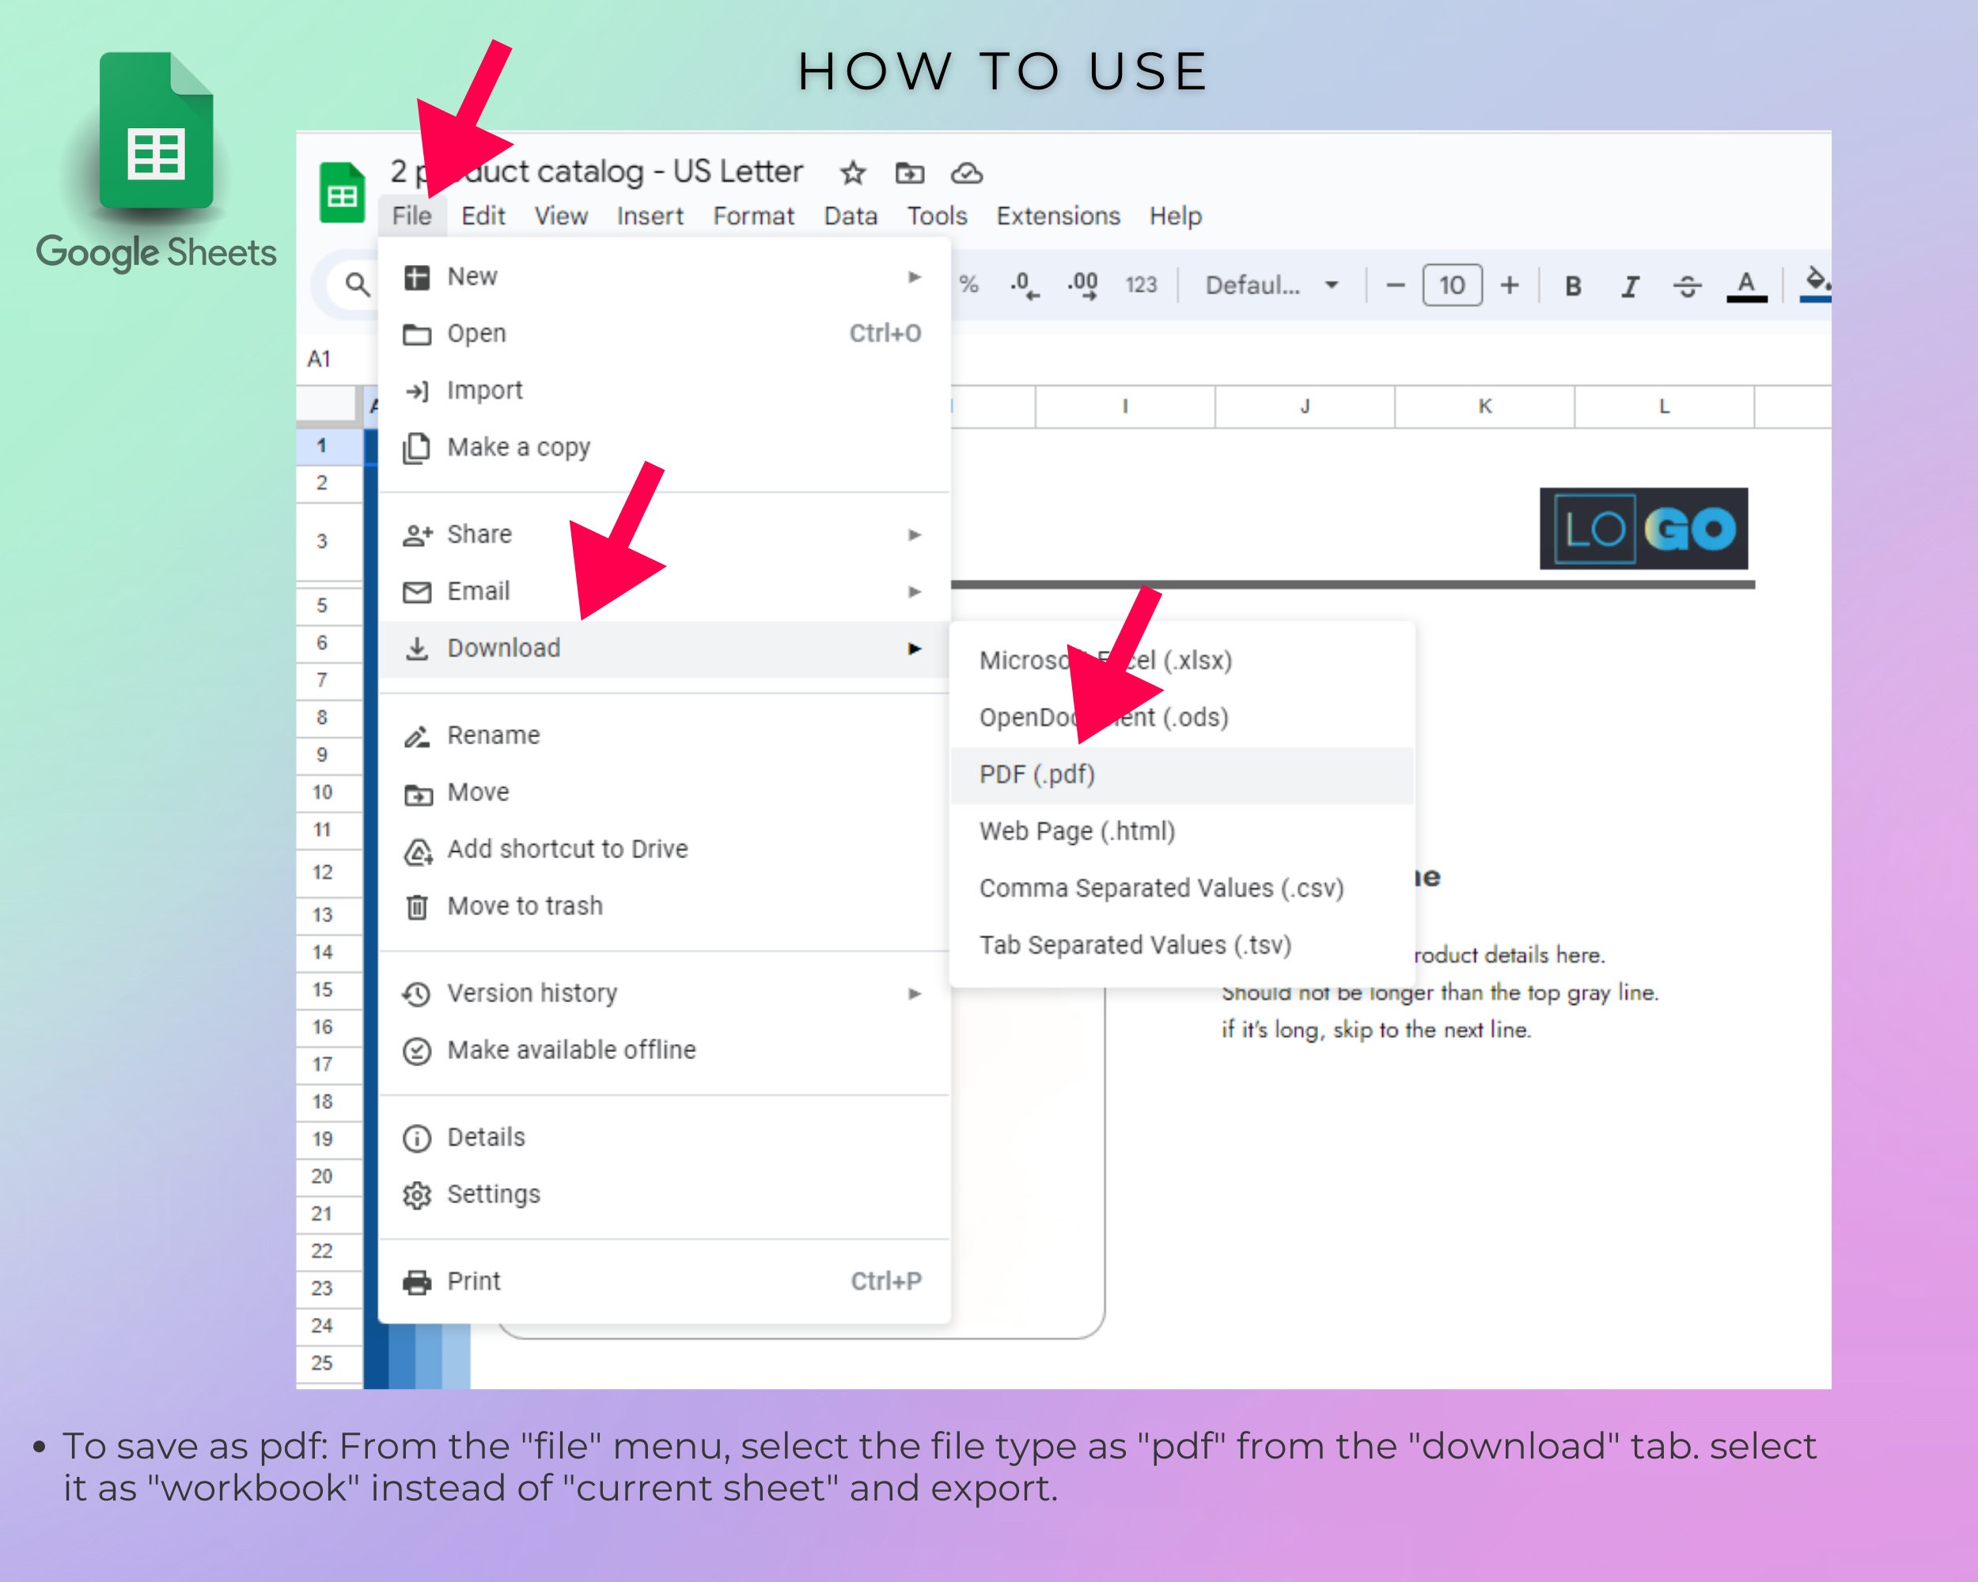Increase decimal places
Screen dimensions: 1978x1582
1082,284
